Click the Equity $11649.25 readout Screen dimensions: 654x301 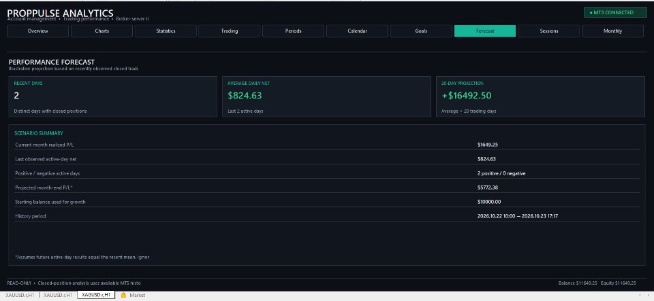[618, 283]
